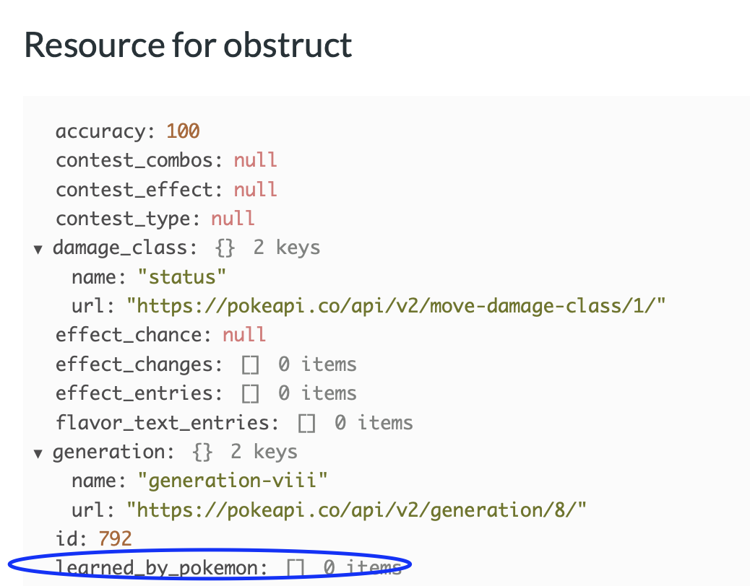Image resolution: width=750 pixels, height=586 pixels.
Task: Collapse the generation node triangle
Action: (x=38, y=453)
